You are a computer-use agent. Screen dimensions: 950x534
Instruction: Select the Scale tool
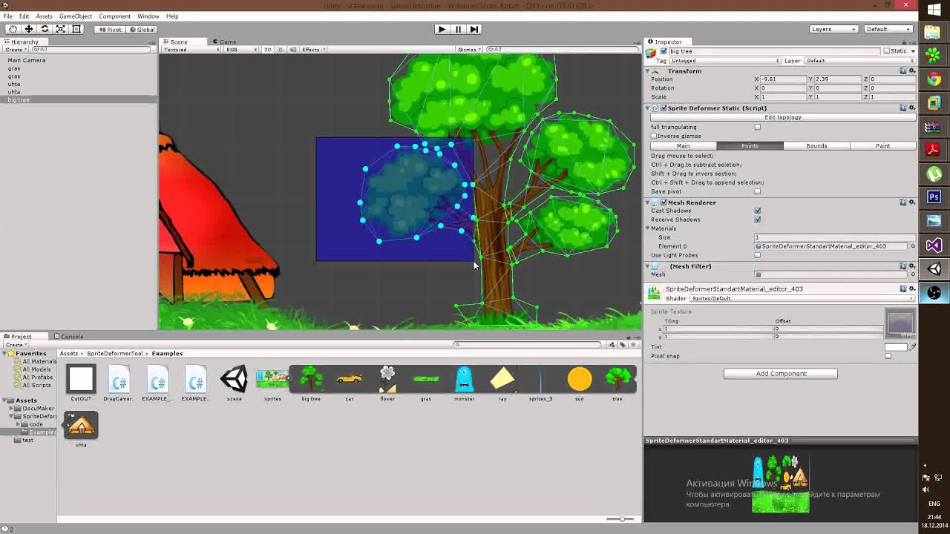[x=59, y=28]
